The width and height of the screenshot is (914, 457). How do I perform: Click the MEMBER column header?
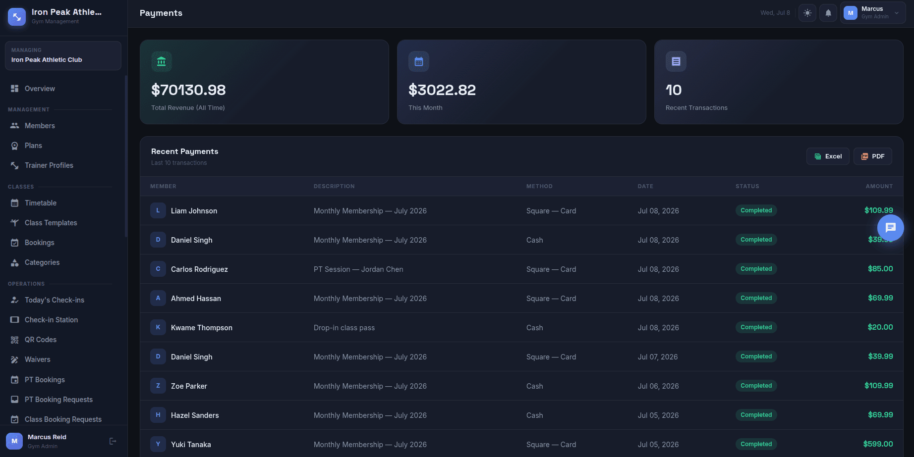point(163,186)
